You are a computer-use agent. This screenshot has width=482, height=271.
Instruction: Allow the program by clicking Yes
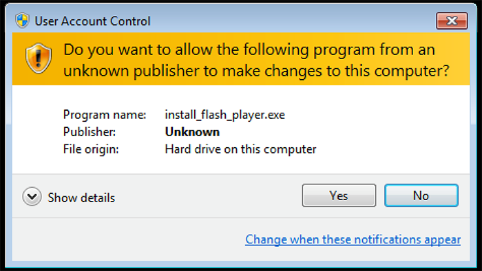[339, 195]
